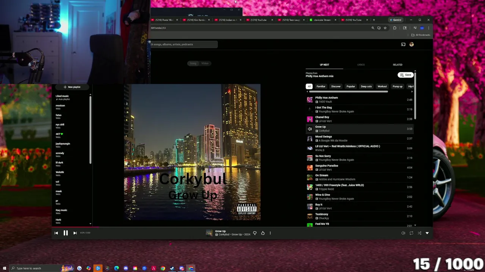Open the nyc drill playlist
The width and height of the screenshot is (485, 272).
[72, 126]
